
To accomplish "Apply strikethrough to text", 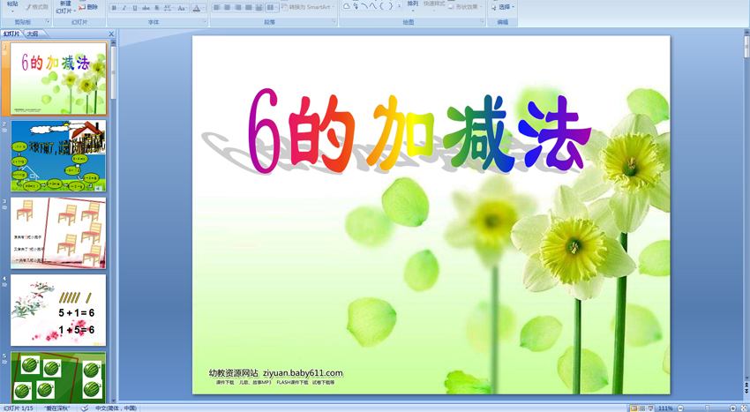I will point(145,7).
